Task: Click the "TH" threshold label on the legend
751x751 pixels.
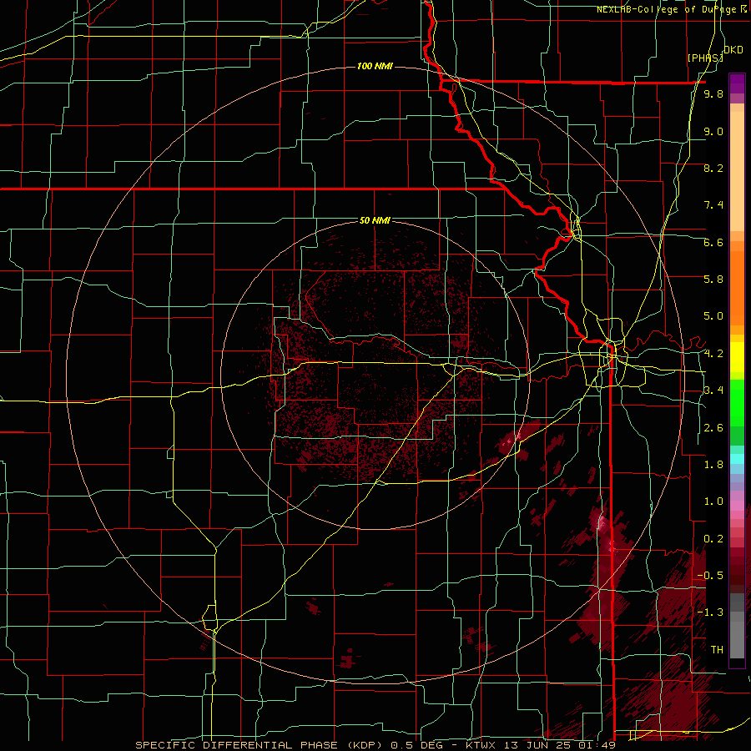Action: tap(717, 650)
